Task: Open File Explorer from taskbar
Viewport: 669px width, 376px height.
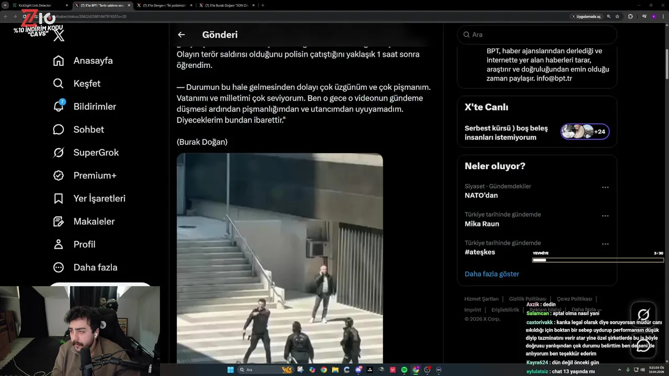Action: (x=335, y=370)
